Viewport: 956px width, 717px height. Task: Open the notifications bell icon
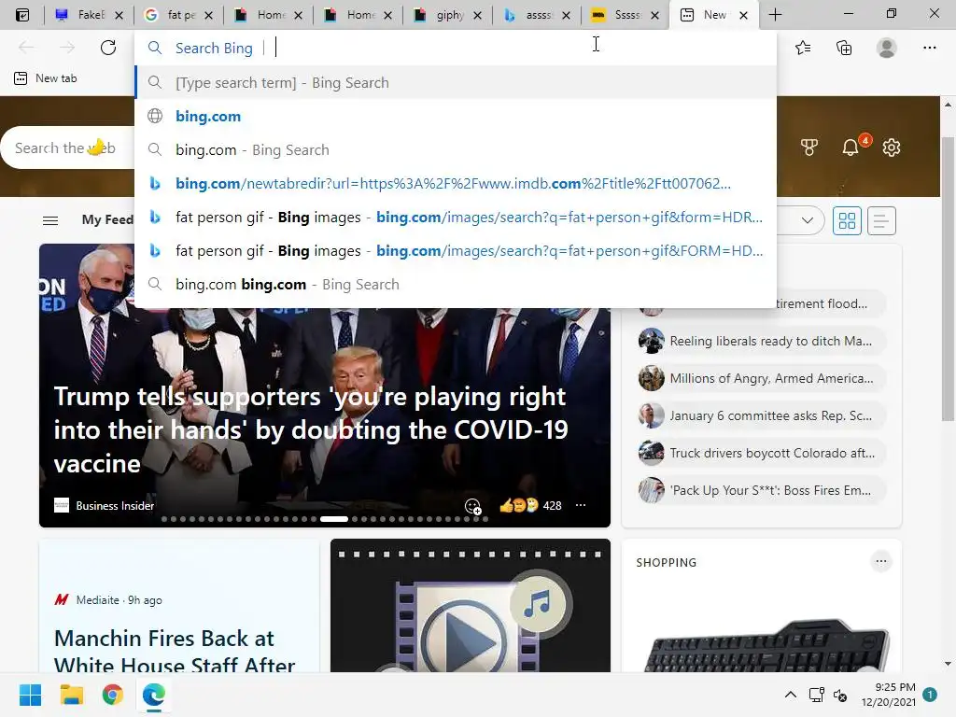tap(851, 148)
